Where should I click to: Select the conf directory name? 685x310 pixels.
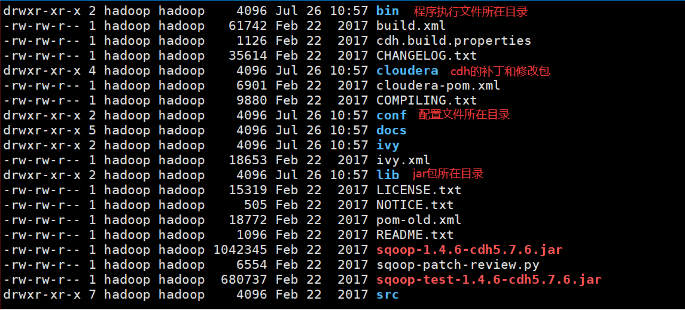pos(391,115)
